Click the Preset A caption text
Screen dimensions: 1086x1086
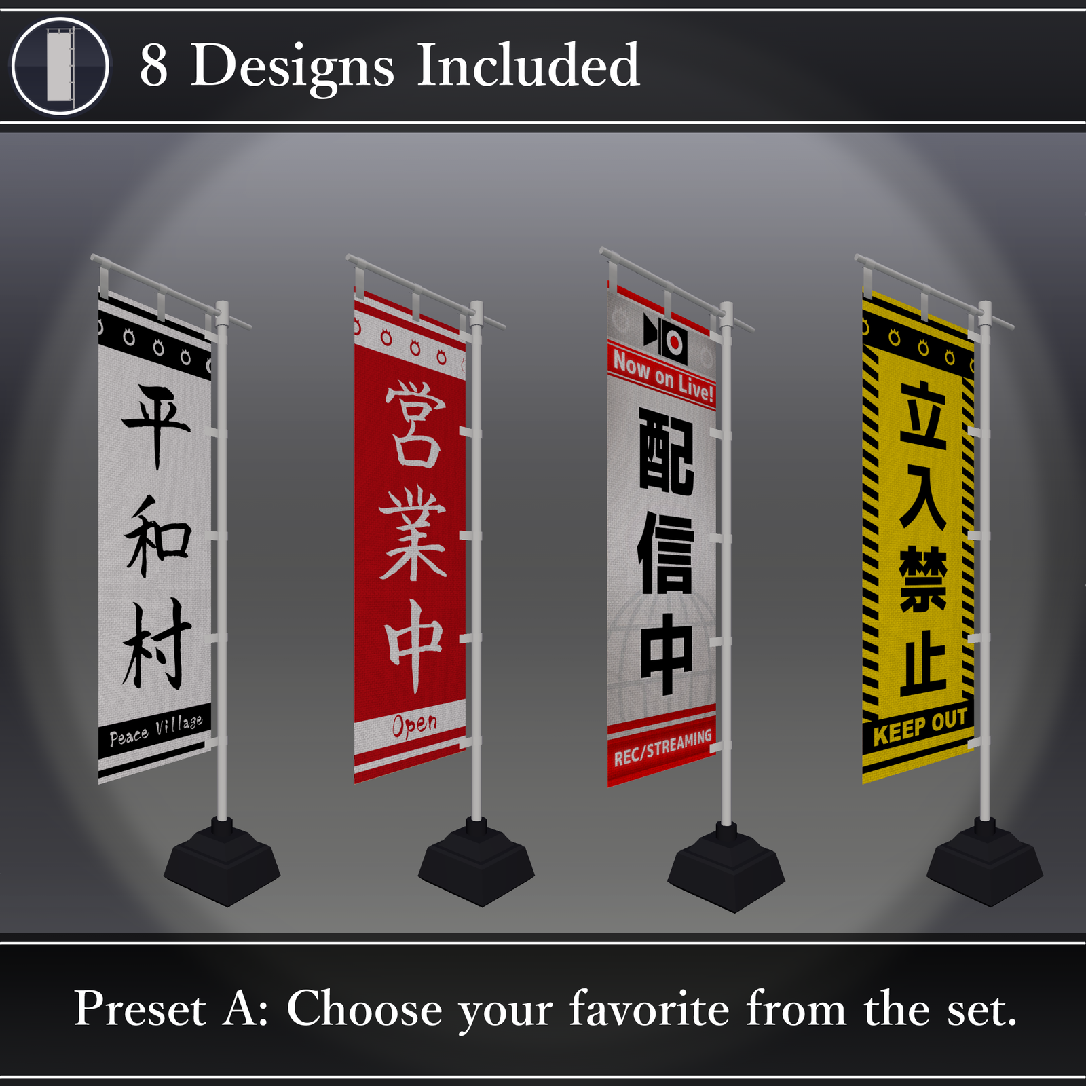click(546, 1009)
